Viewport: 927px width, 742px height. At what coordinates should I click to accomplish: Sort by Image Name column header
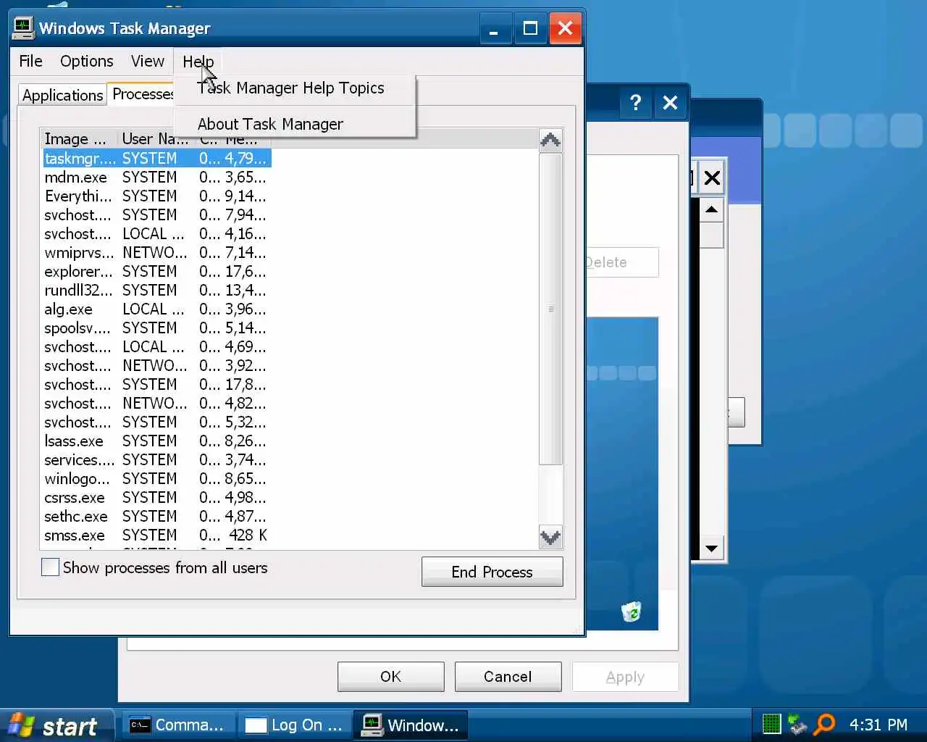pyautogui.click(x=78, y=138)
